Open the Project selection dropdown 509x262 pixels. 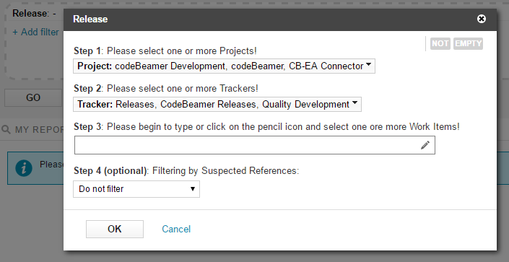click(x=224, y=66)
